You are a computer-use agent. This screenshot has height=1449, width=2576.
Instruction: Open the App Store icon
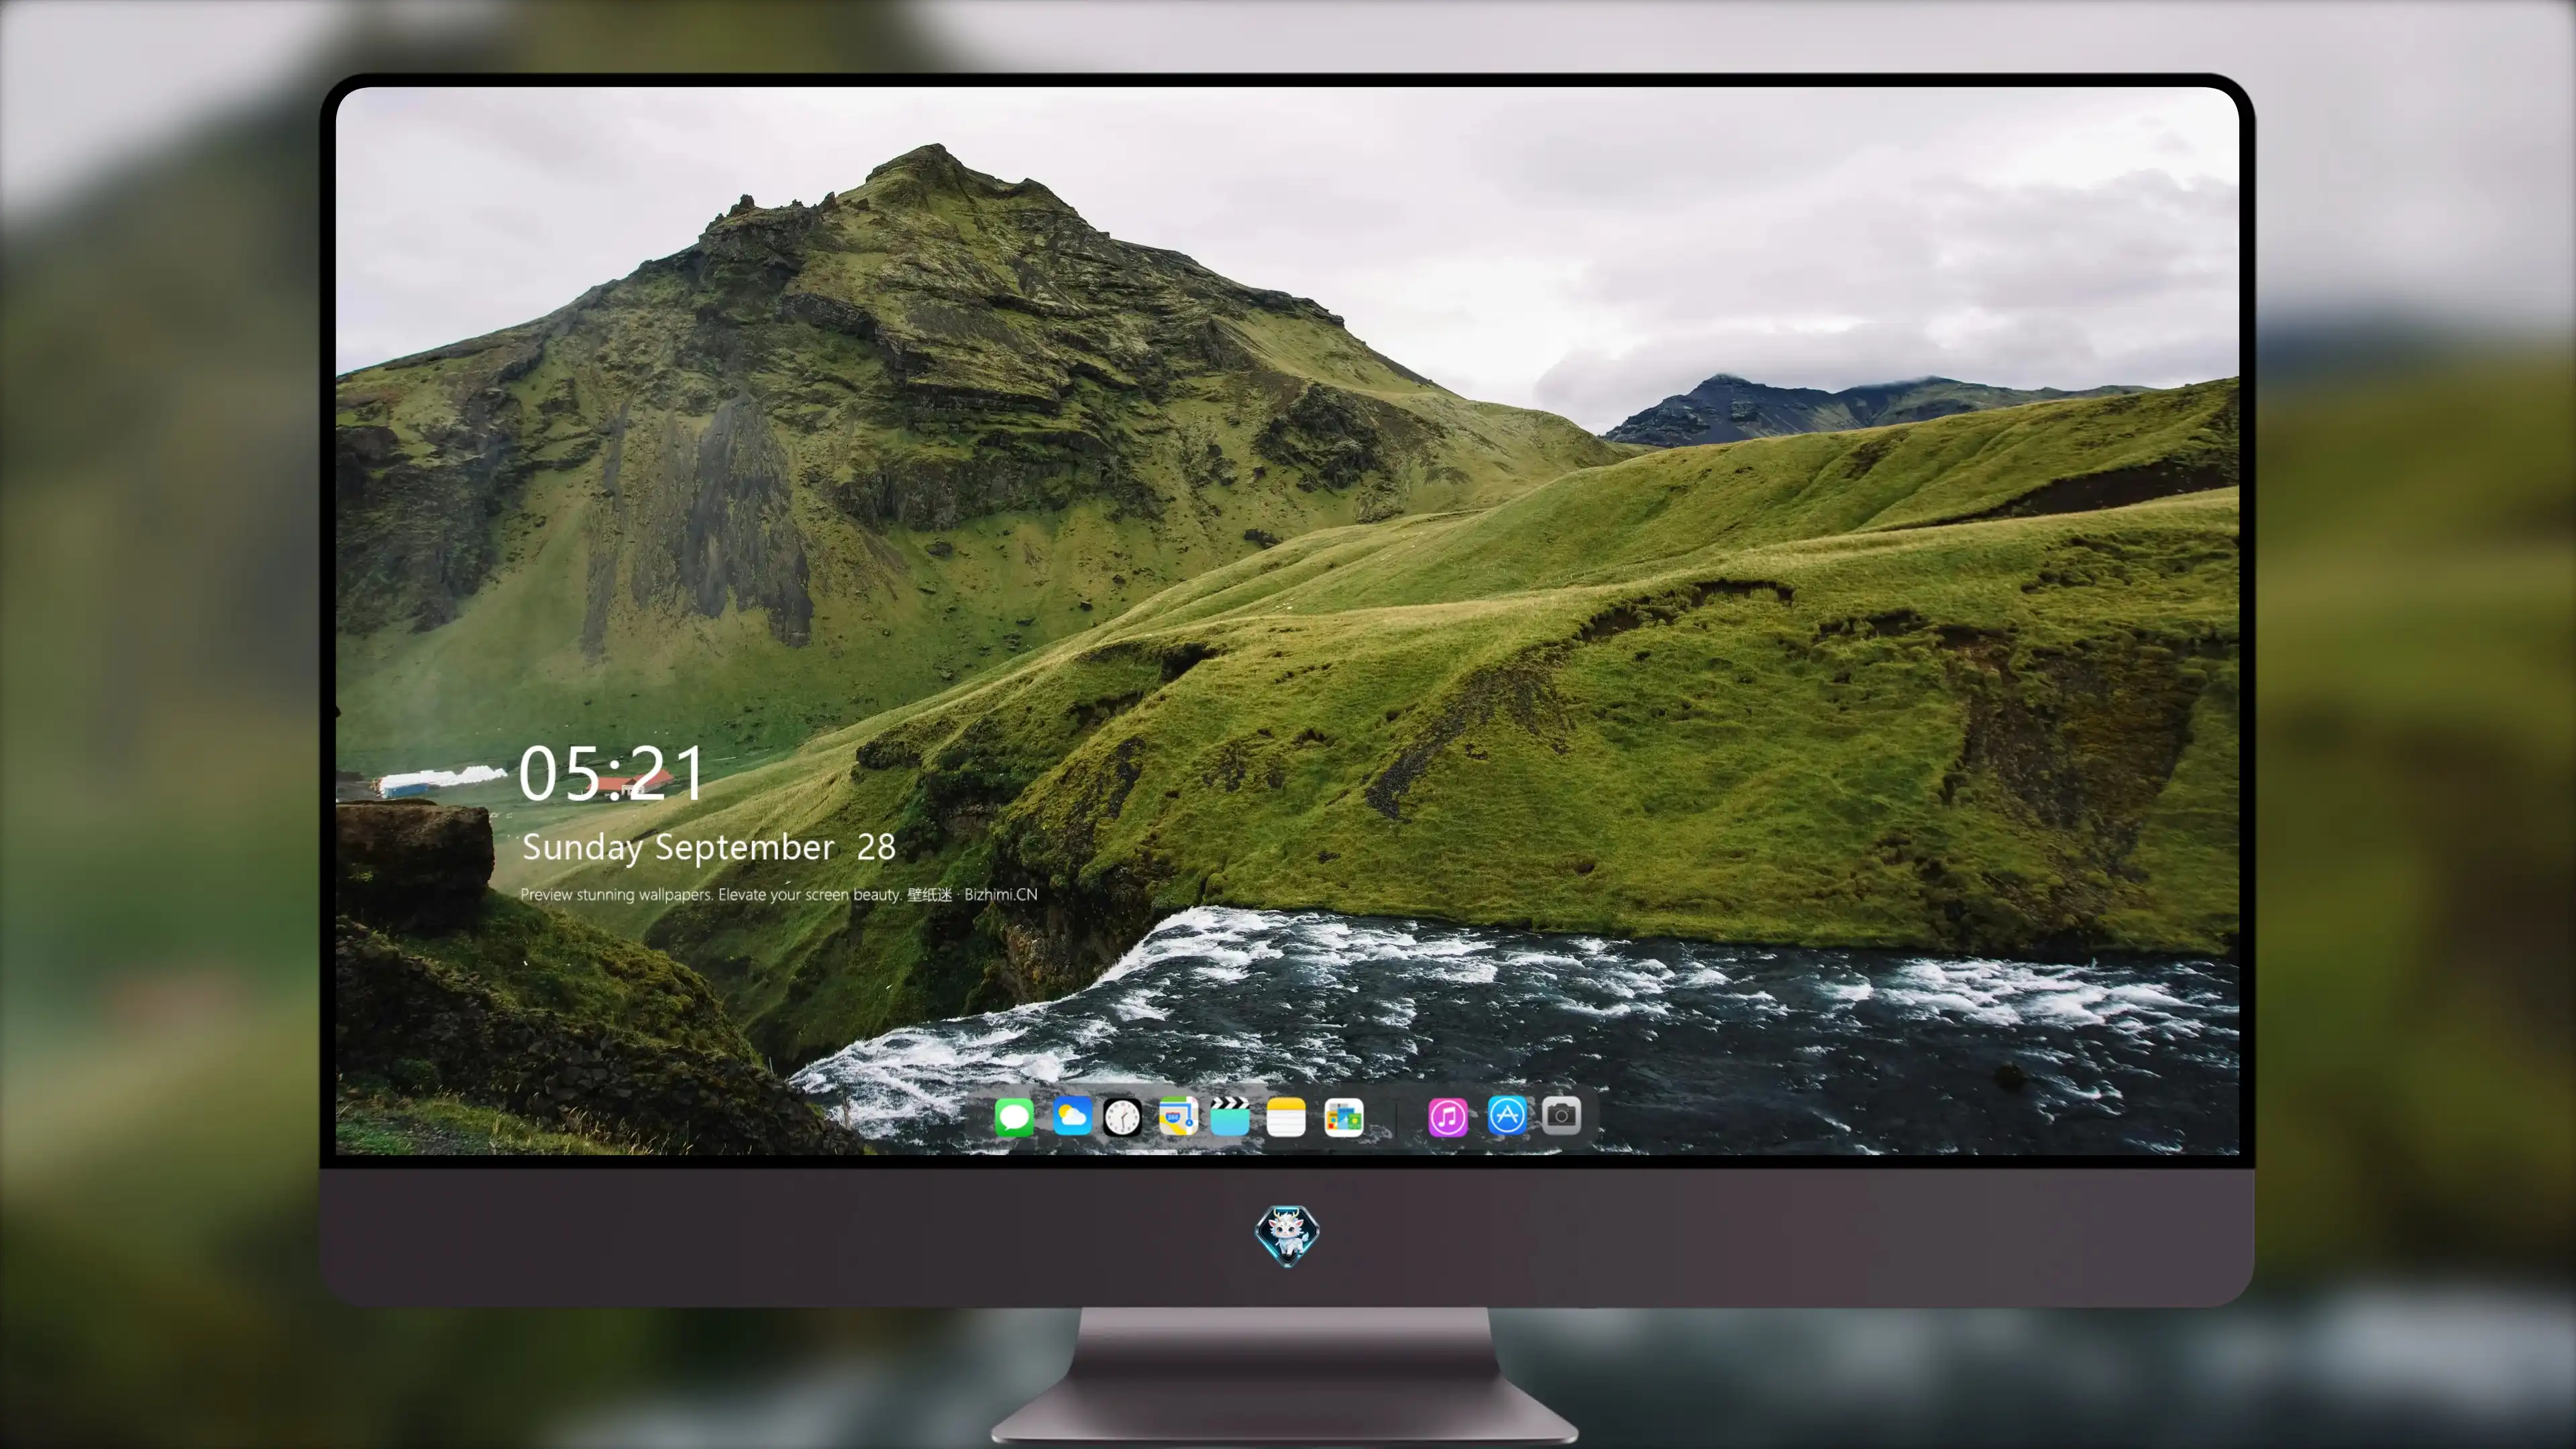click(1507, 1116)
